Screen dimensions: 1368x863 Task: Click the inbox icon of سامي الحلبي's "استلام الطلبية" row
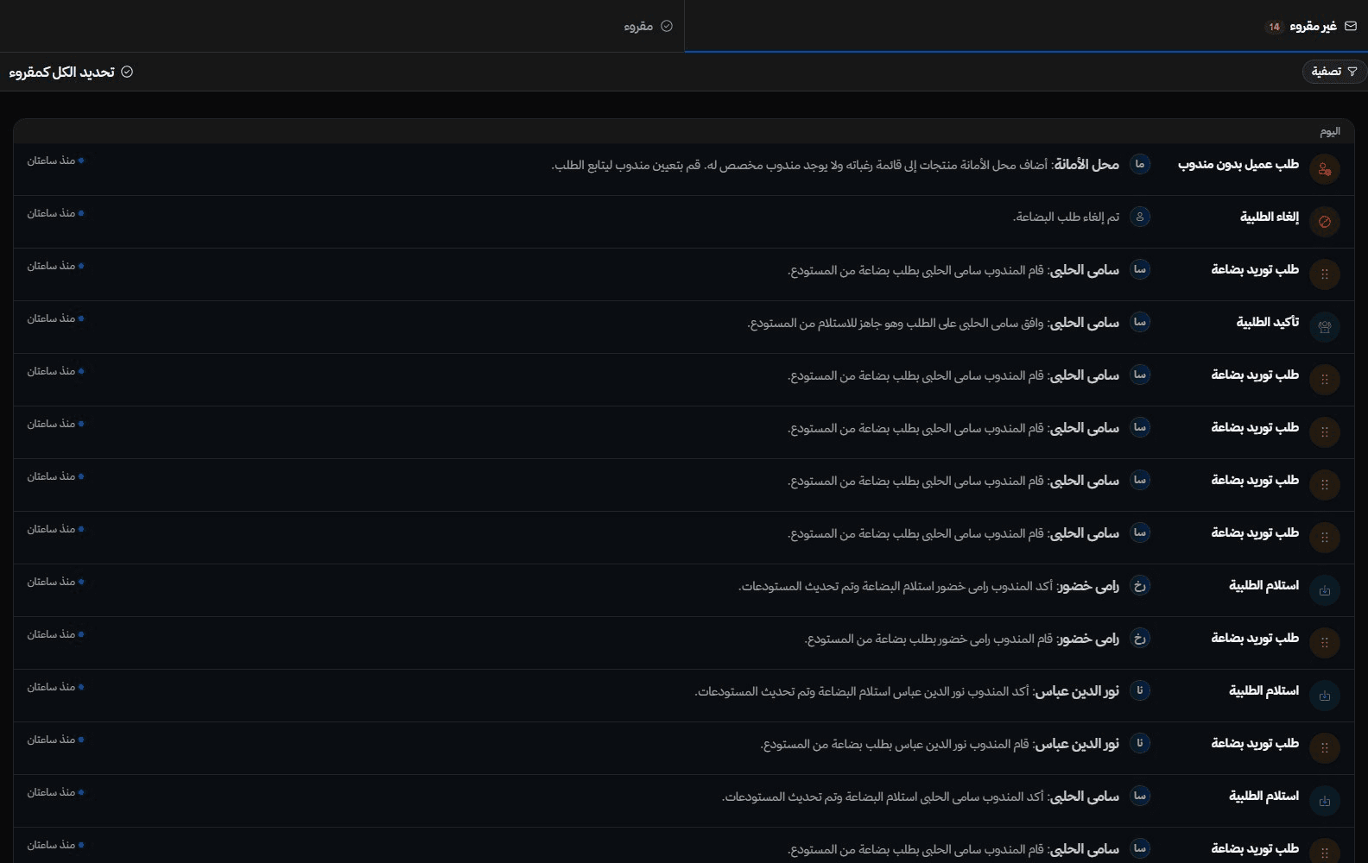click(x=1324, y=801)
